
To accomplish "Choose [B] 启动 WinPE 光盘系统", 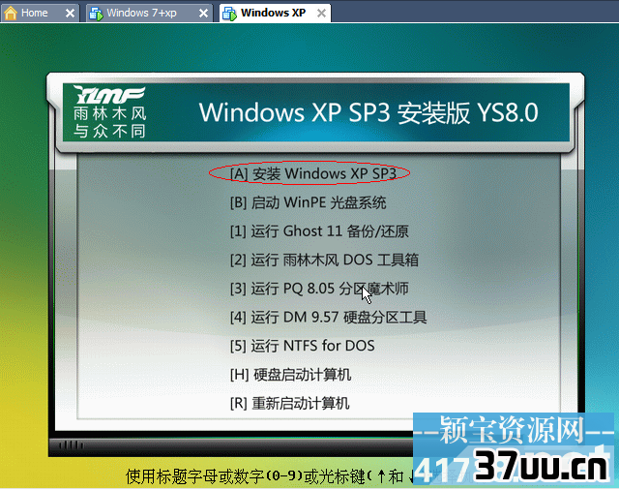I will tap(308, 202).
